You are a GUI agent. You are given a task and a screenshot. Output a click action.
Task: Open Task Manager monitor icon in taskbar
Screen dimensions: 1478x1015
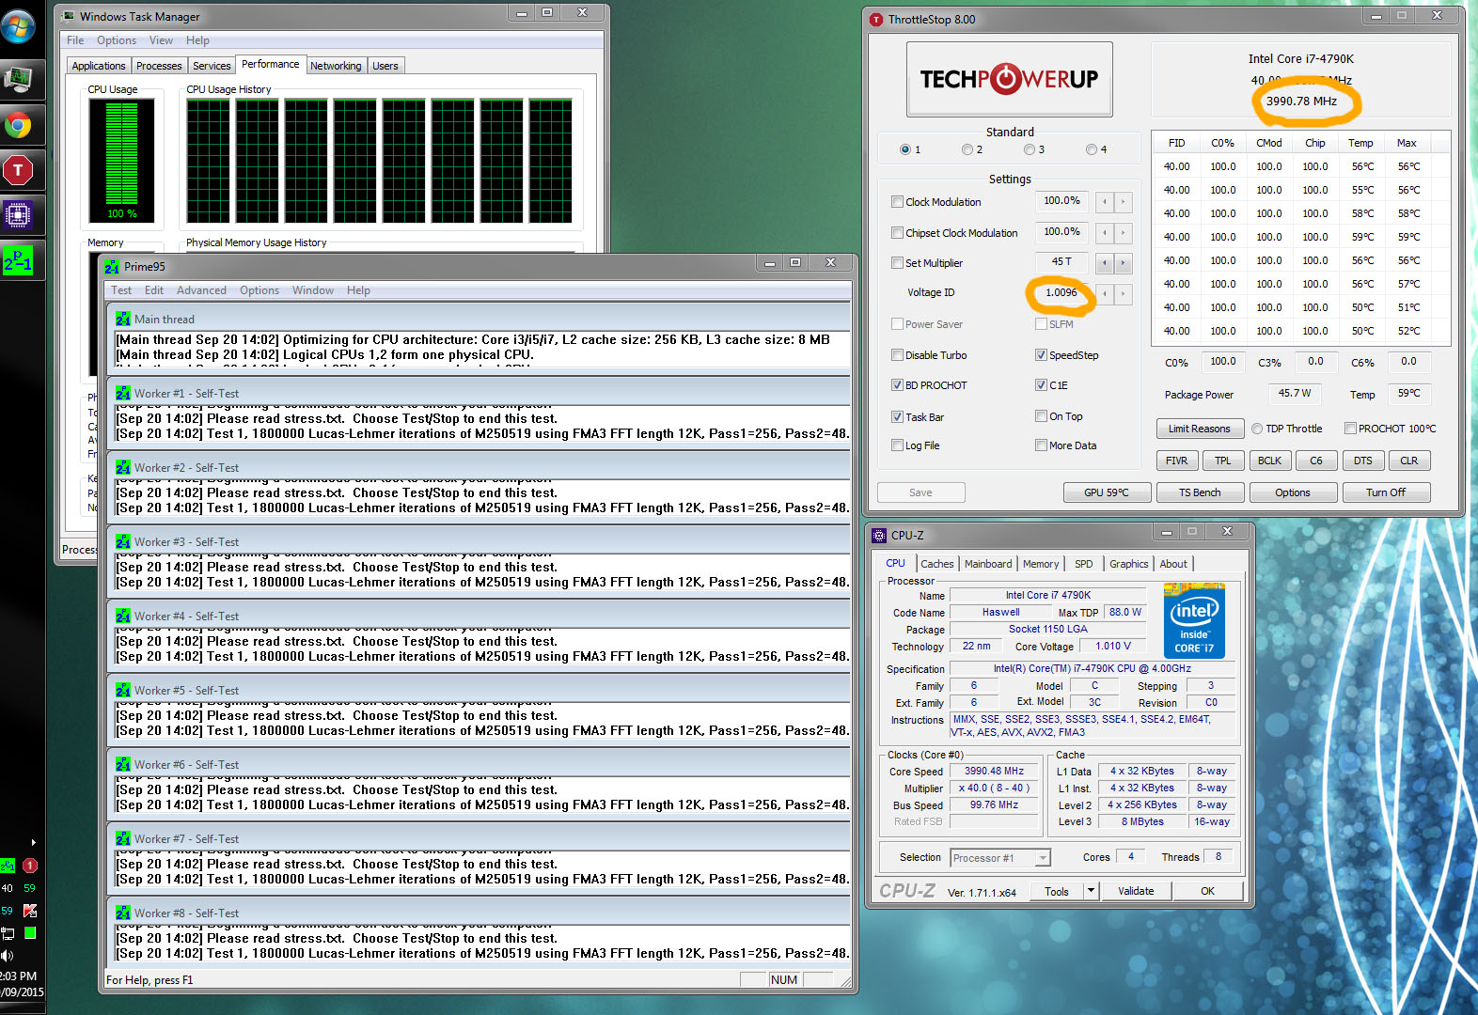pos(18,80)
